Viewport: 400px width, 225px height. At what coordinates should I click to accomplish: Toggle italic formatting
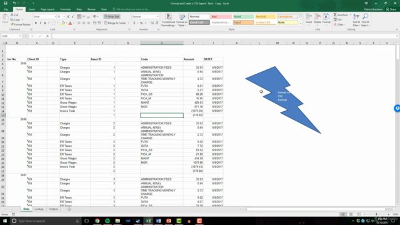[40, 23]
